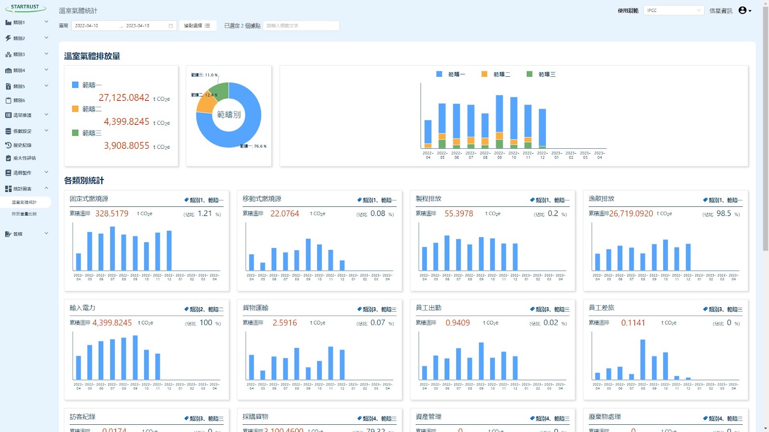Click the tag icon in the 輸入電力 card
This screenshot has width=769, height=432.
pyautogui.click(x=186, y=310)
